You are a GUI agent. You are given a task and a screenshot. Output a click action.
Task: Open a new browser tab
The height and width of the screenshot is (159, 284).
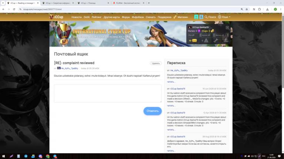point(149,3)
